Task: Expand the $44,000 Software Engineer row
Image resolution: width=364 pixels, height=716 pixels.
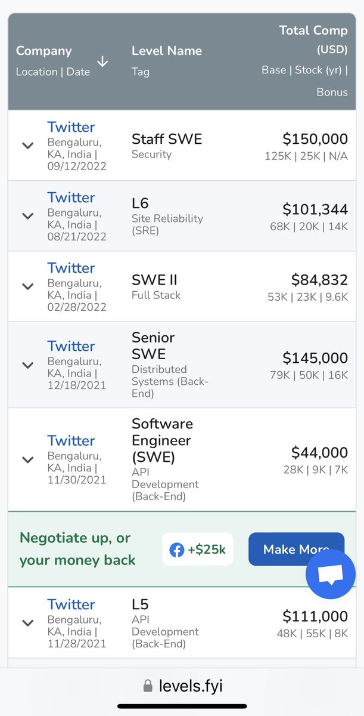Action: (27, 459)
